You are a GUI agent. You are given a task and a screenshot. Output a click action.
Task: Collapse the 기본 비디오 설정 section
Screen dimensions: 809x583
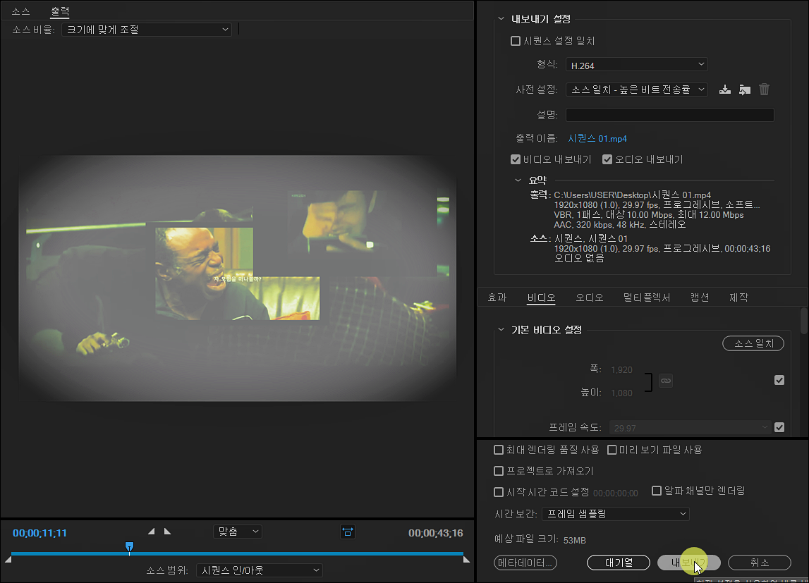pyautogui.click(x=501, y=329)
